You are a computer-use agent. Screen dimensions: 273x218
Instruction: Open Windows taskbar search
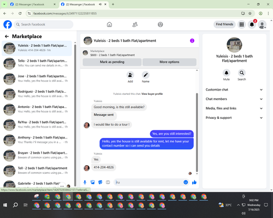point(15,205)
